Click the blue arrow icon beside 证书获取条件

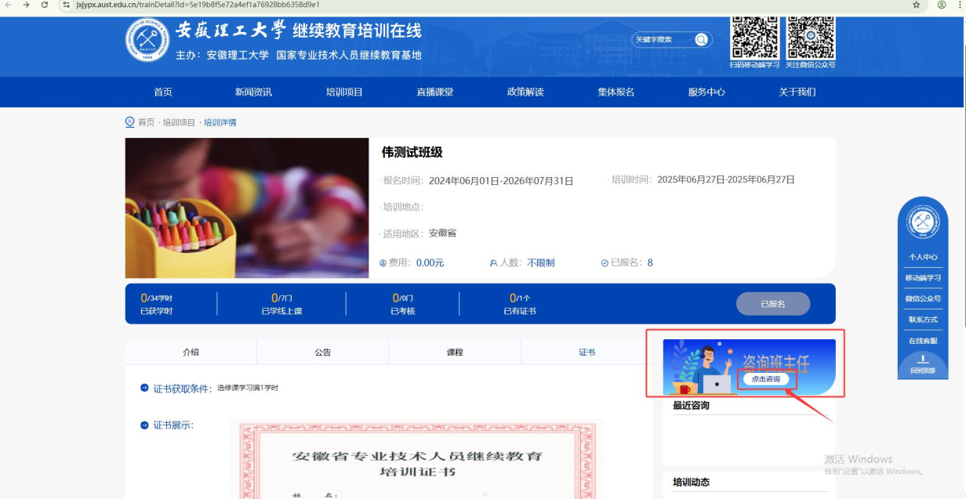point(144,388)
